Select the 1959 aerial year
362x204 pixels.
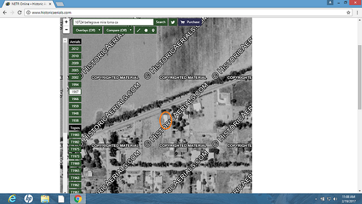pos(75,106)
